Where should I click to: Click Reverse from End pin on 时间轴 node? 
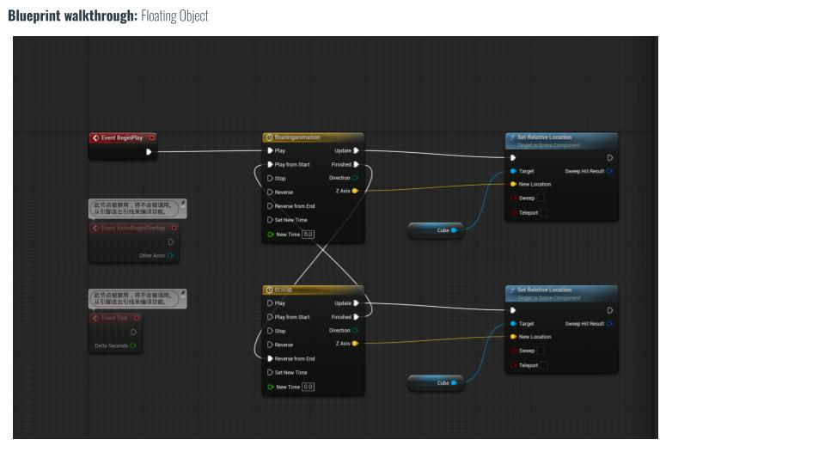270,358
